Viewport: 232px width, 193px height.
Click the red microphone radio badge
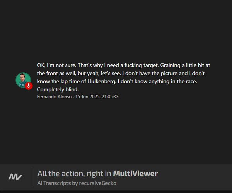pyautogui.click(x=29, y=86)
